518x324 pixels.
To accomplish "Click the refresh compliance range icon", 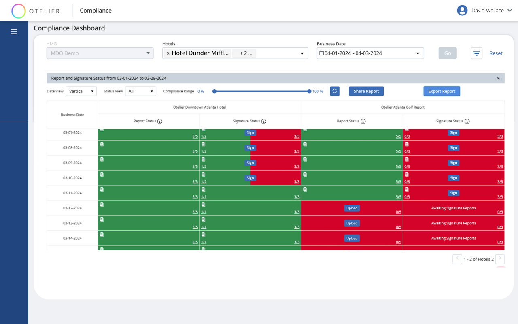I will [335, 91].
